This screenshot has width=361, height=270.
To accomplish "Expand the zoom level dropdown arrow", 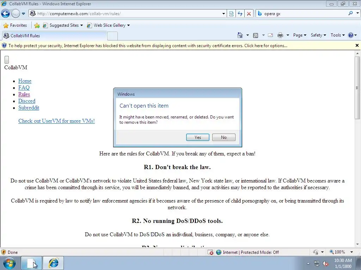I will coord(351,252).
